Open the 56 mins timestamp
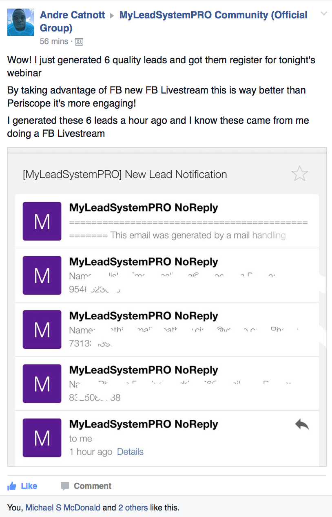This screenshot has width=332, height=517. (x=54, y=41)
